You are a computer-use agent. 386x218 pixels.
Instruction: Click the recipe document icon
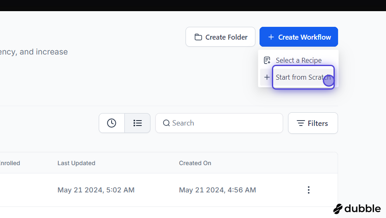point(267,60)
